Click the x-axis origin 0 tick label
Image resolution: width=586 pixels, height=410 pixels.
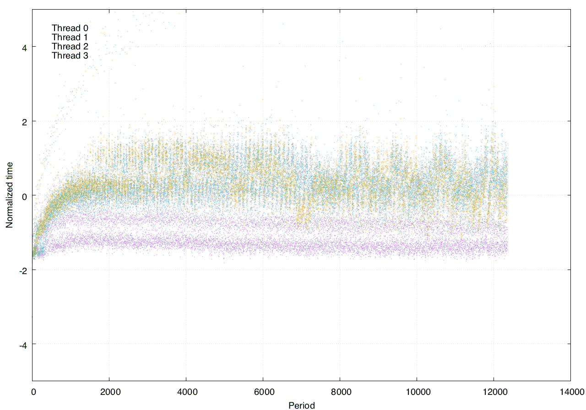[33, 392]
